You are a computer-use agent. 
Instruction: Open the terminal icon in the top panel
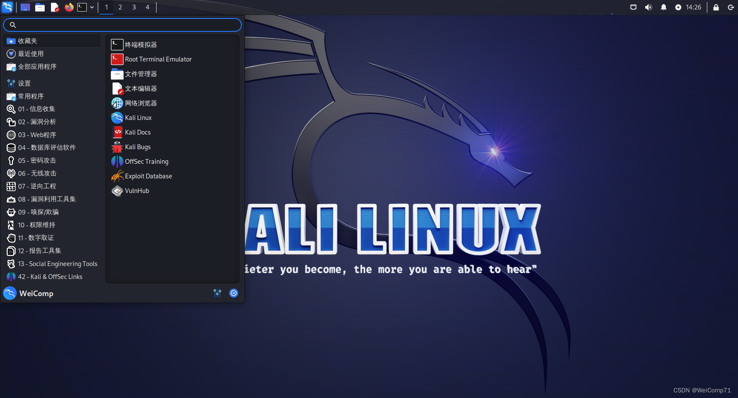[x=82, y=7]
